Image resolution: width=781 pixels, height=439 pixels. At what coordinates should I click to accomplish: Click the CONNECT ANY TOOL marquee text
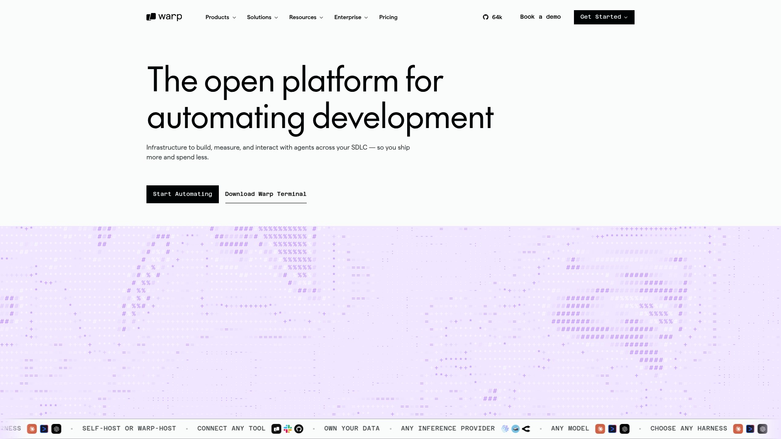point(231,429)
